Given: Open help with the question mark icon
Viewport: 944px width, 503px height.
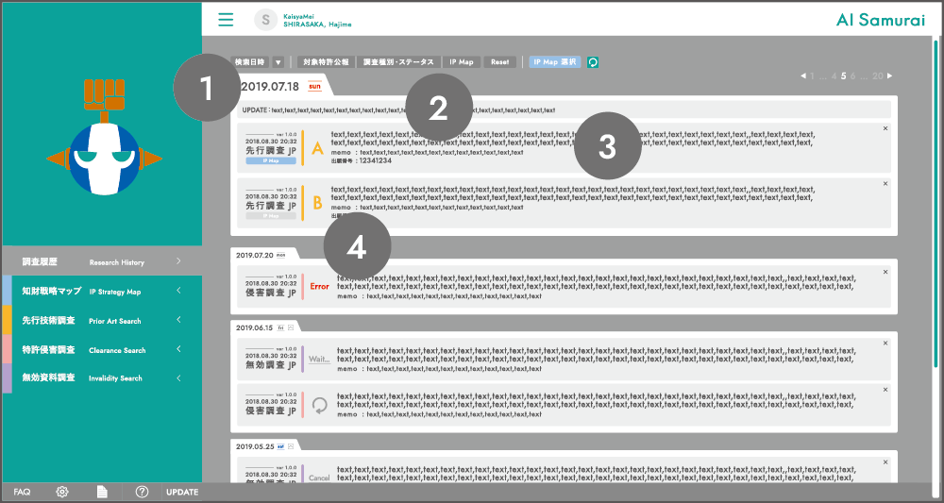Looking at the screenshot, I should (142, 492).
